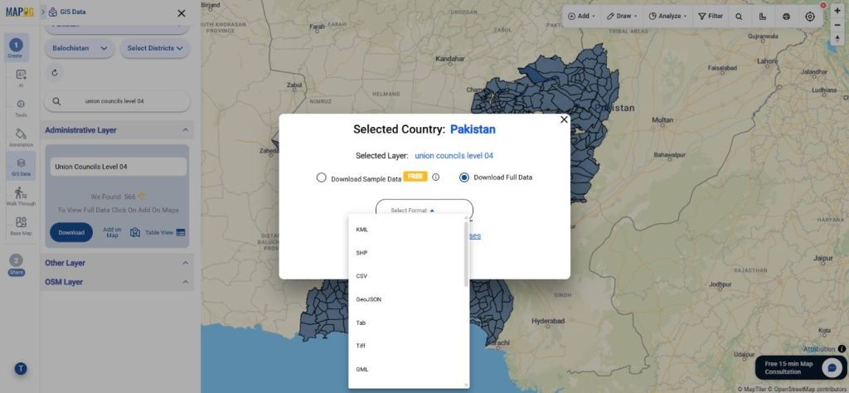Select GML format option
This screenshot has height=393, width=849.
click(408, 369)
